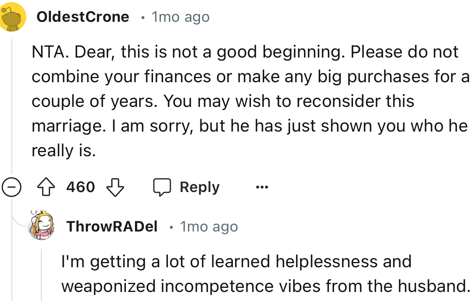The width and height of the screenshot is (474, 301).
Task: Click the Reddit snoo avatar for OldestCrone
Action: pyautogui.click(x=14, y=16)
